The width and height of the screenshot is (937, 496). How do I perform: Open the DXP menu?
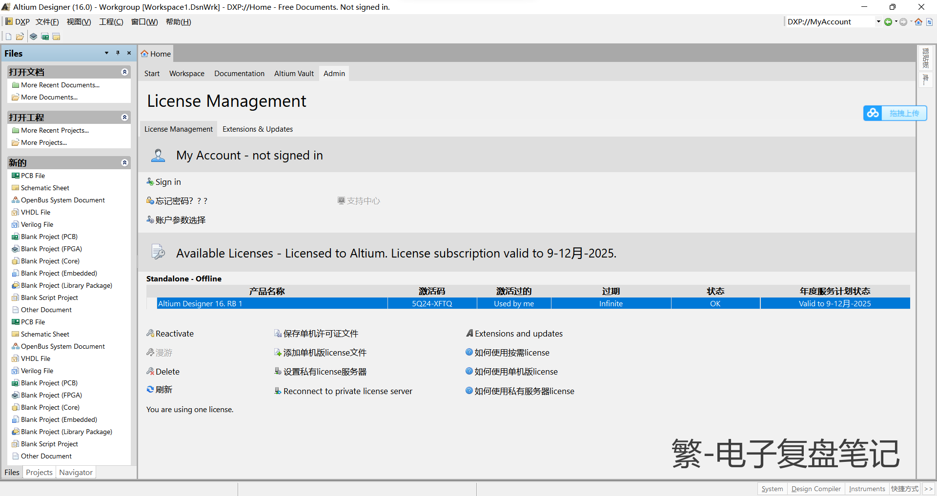click(x=18, y=21)
